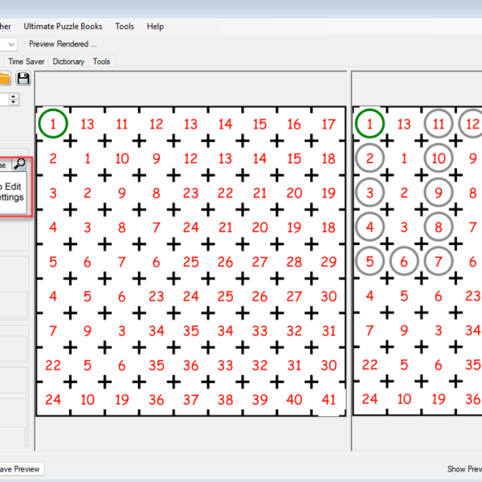Image resolution: width=482 pixels, height=482 pixels.
Task: Click number 41 in puzzle grid corner
Action: (x=329, y=399)
